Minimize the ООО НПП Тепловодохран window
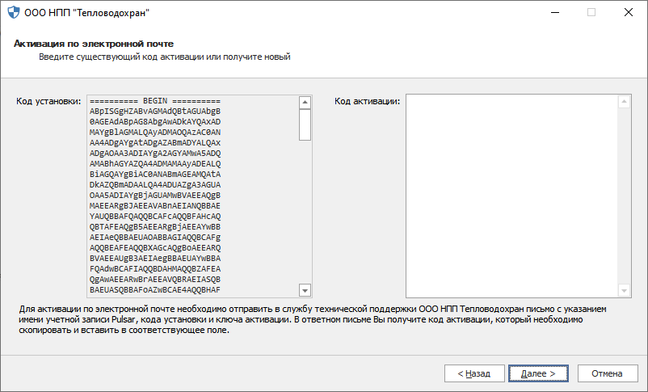The image size is (648, 392). 554,13
